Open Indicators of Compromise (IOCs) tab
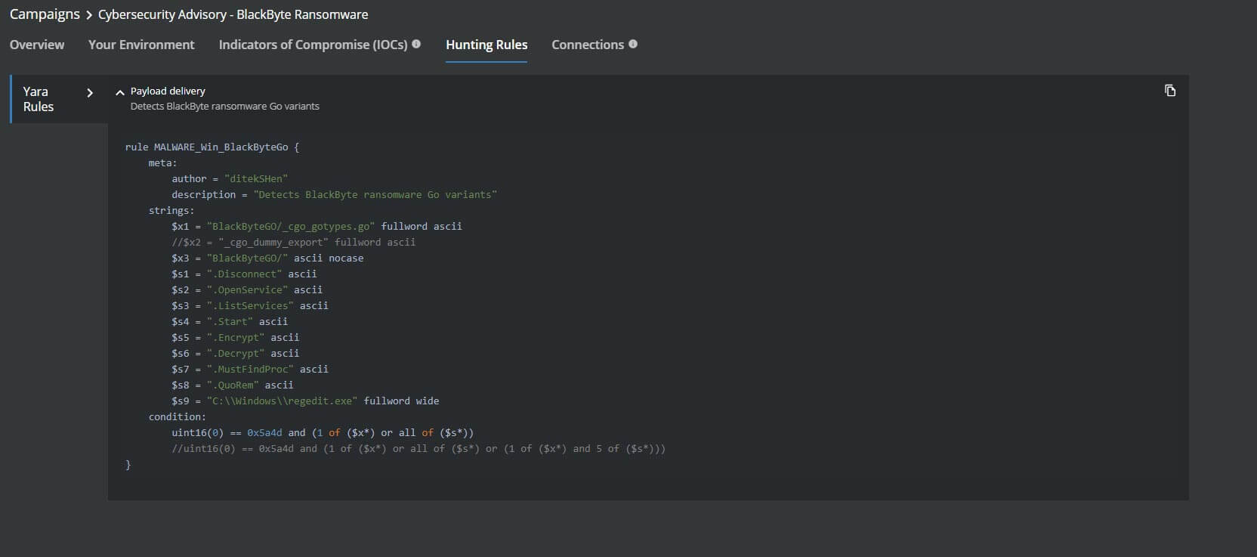Image resolution: width=1257 pixels, height=557 pixels. [313, 45]
